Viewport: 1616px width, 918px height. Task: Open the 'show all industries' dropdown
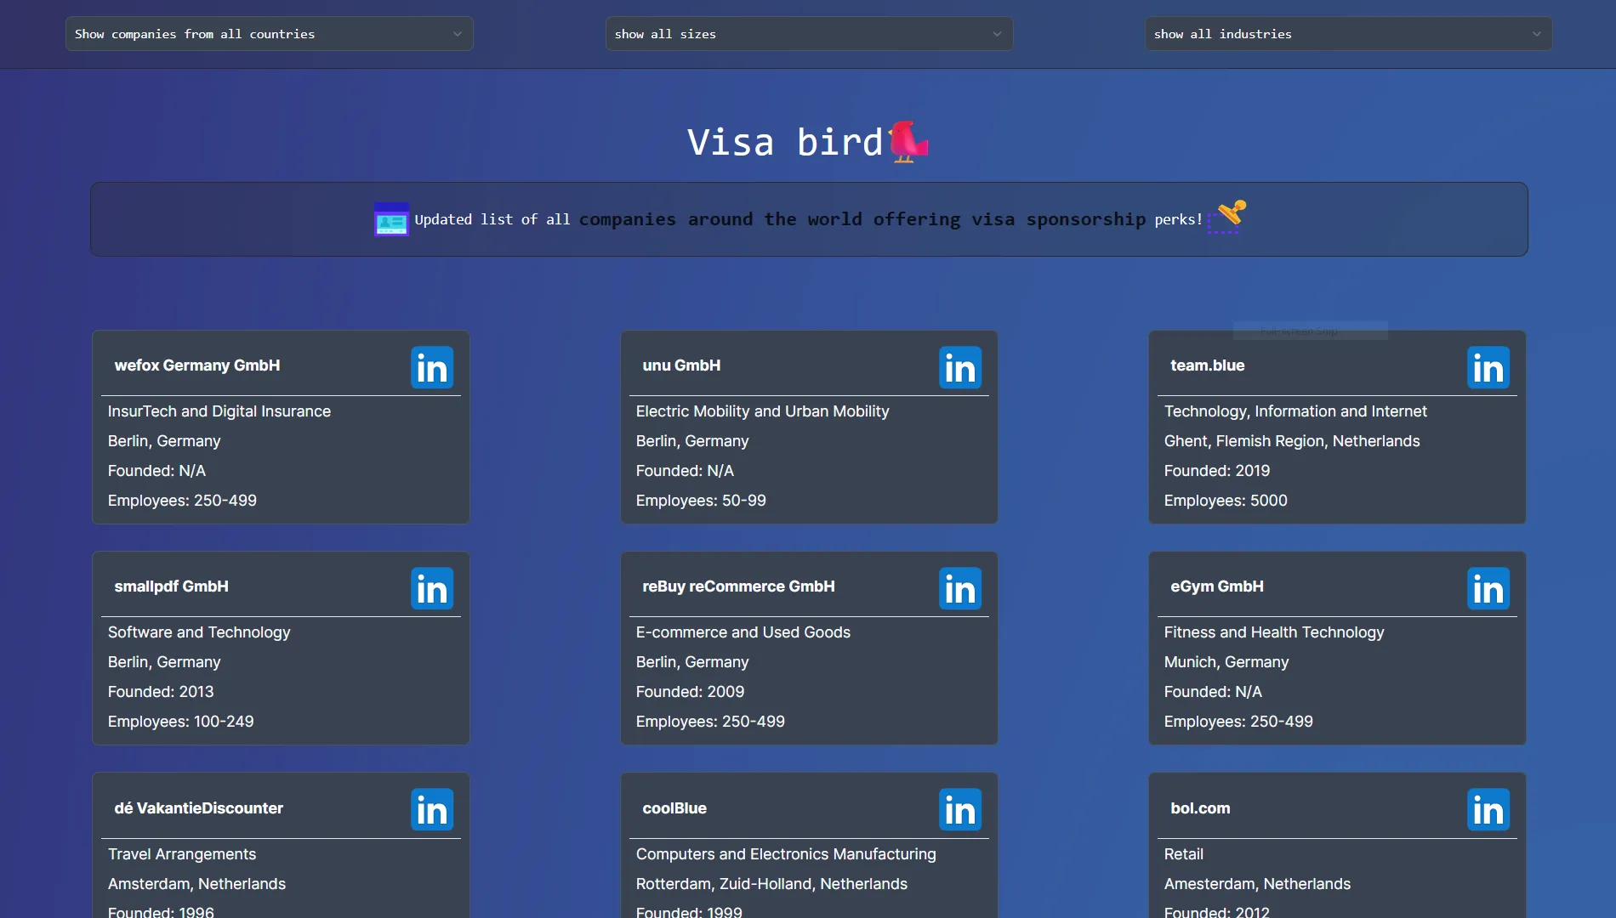(x=1348, y=34)
